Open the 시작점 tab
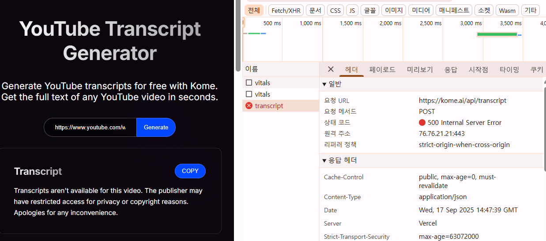 478,69
